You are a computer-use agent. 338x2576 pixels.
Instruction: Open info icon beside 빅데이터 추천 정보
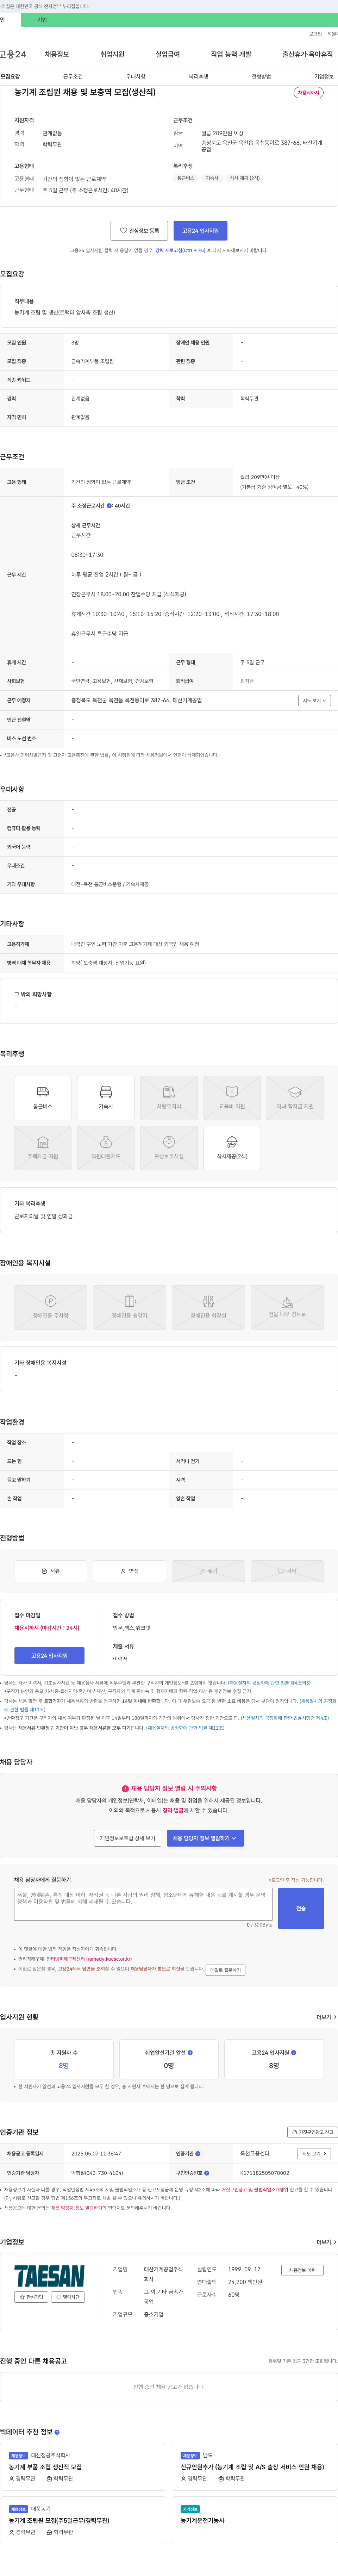click(57, 2432)
